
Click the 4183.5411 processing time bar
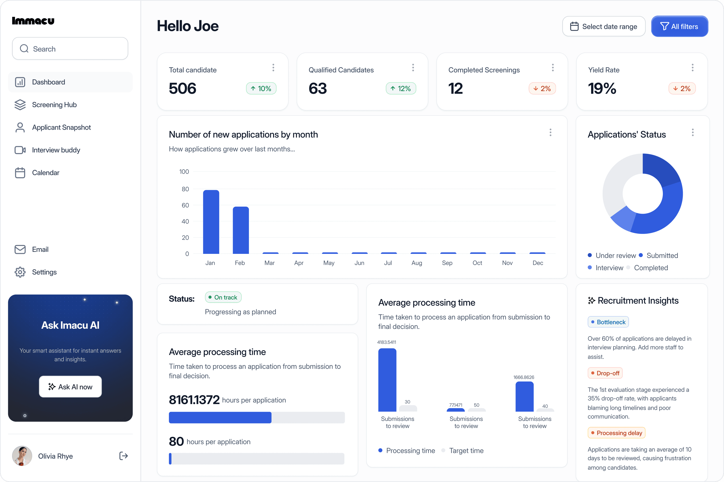point(387,380)
